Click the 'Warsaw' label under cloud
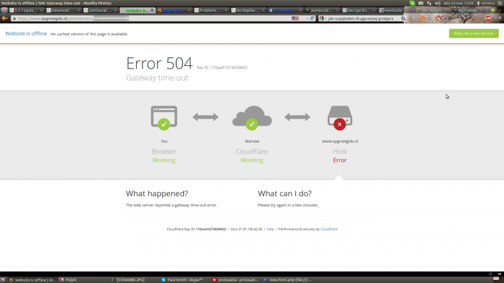Viewport: 504px width, 283px height. [x=252, y=141]
